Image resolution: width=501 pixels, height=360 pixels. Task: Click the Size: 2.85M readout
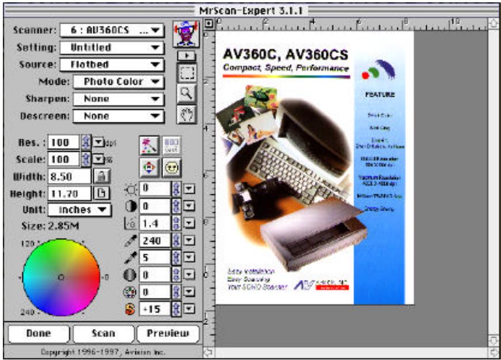coord(50,226)
